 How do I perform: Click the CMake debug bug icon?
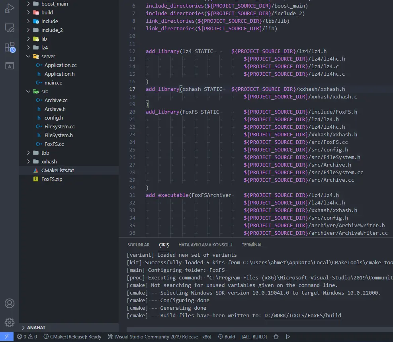point(276,336)
